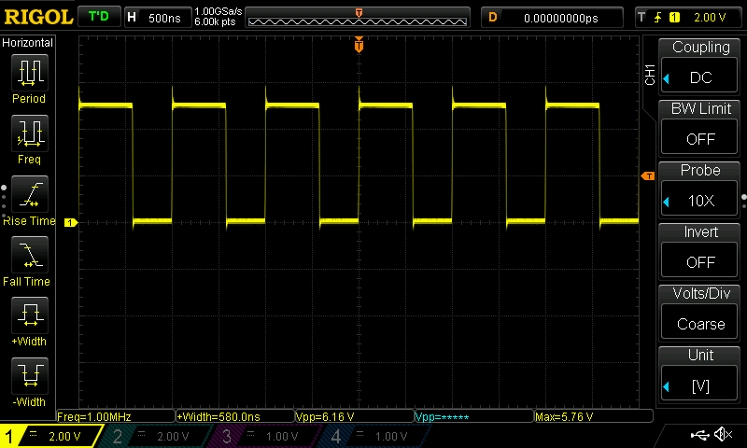Click the cyan Vpp=***** measurement readout
The height and width of the screenshot is (448, 747).
tap(474, 416)
